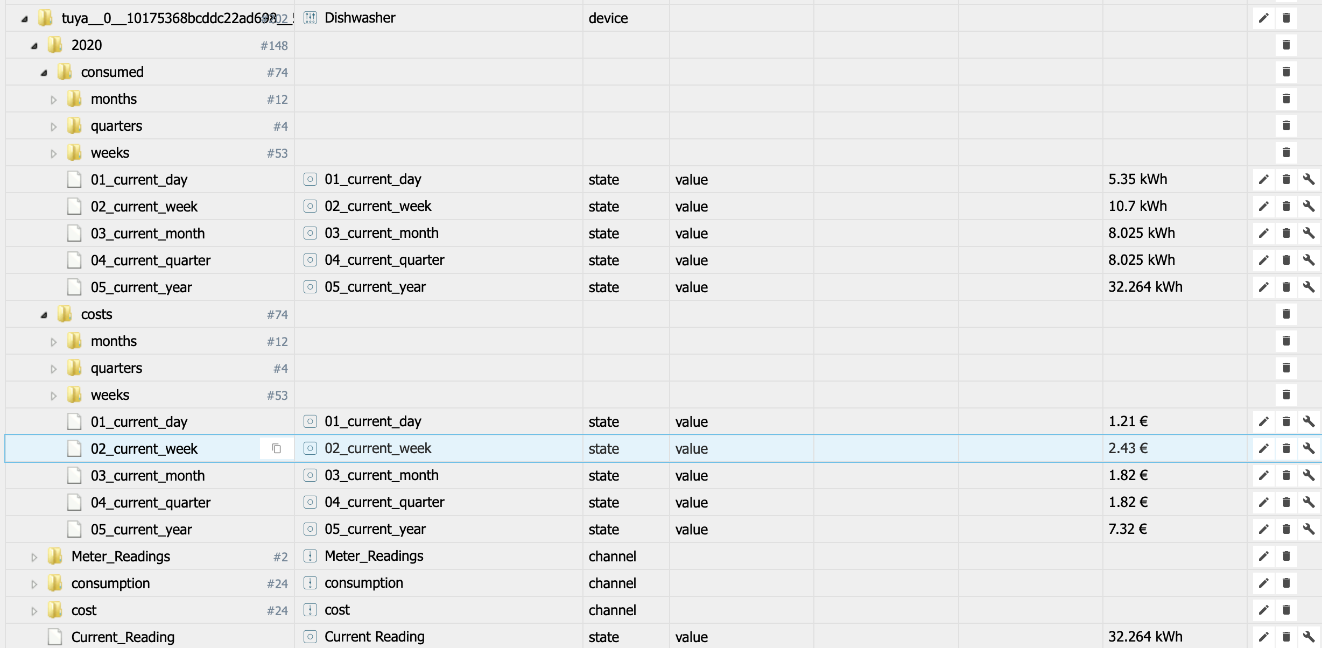Open wrench settings for Current_Reading state

[x=1309, y=637]
